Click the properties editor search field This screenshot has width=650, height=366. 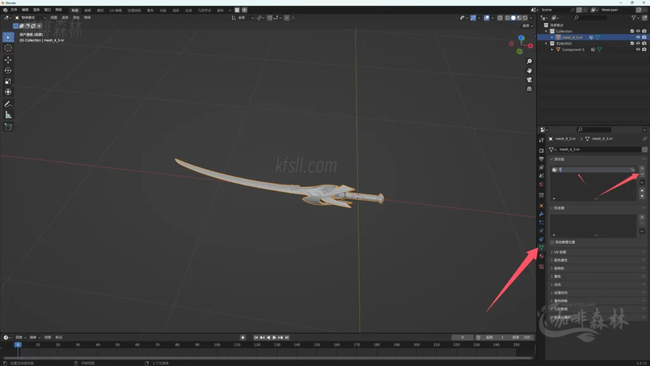click(x=594, y=130)
